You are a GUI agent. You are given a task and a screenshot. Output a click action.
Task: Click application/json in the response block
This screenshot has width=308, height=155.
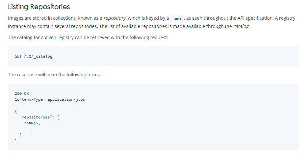click(66, 99)
